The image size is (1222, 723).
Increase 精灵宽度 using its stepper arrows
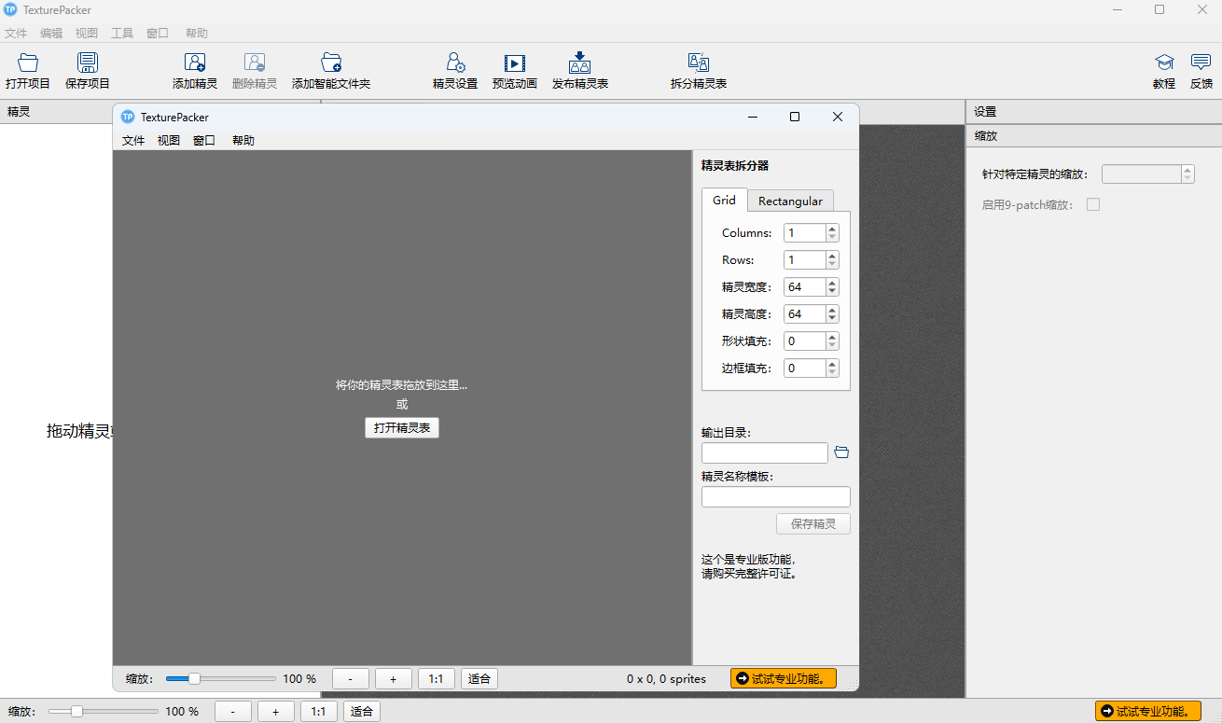point(831,282)
